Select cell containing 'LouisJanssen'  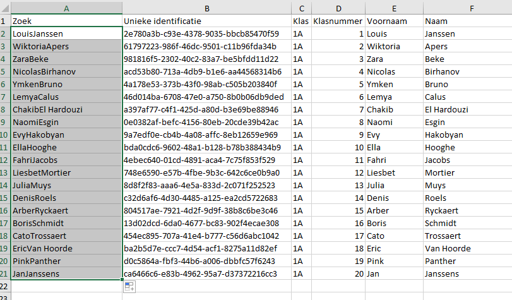[67, 33]
